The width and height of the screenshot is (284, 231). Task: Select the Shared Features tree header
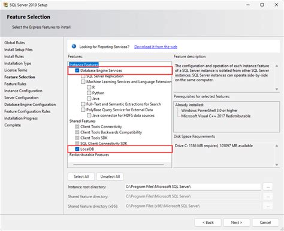tap(83, 121)
